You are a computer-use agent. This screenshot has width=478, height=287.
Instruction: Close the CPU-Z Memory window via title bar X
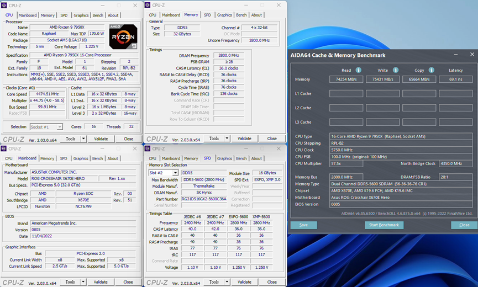click(x=279, y=5)
